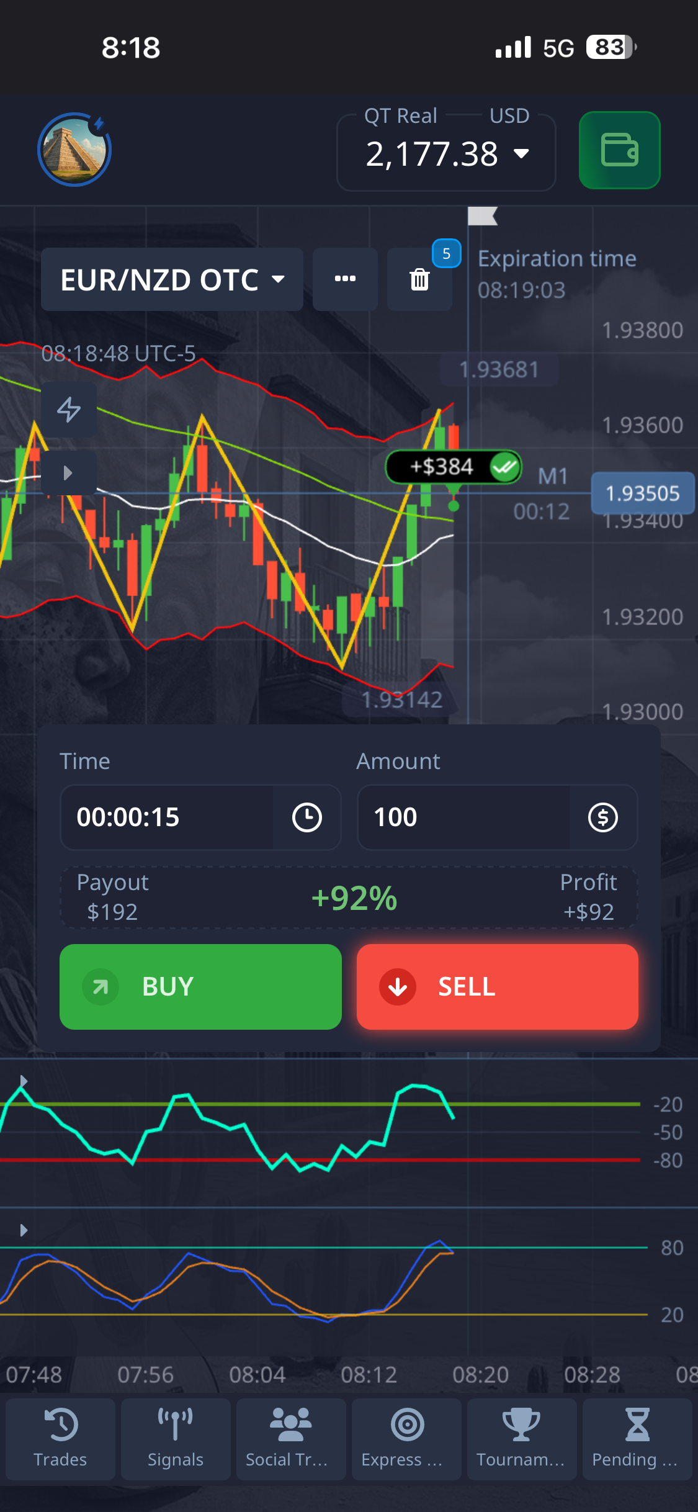Open Trades history tab
This screenshot has width=698, height=1512.
pos(60,1439)
